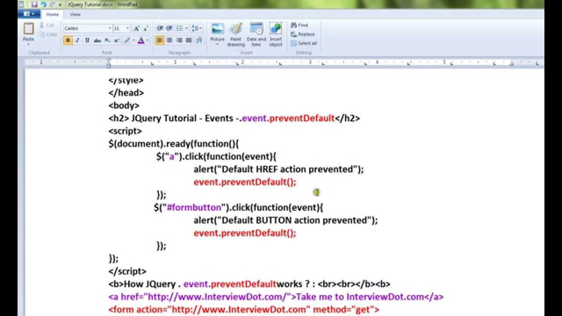Click the Undo arrow in title bar
The image size is (562, 316).
point(43,4)
